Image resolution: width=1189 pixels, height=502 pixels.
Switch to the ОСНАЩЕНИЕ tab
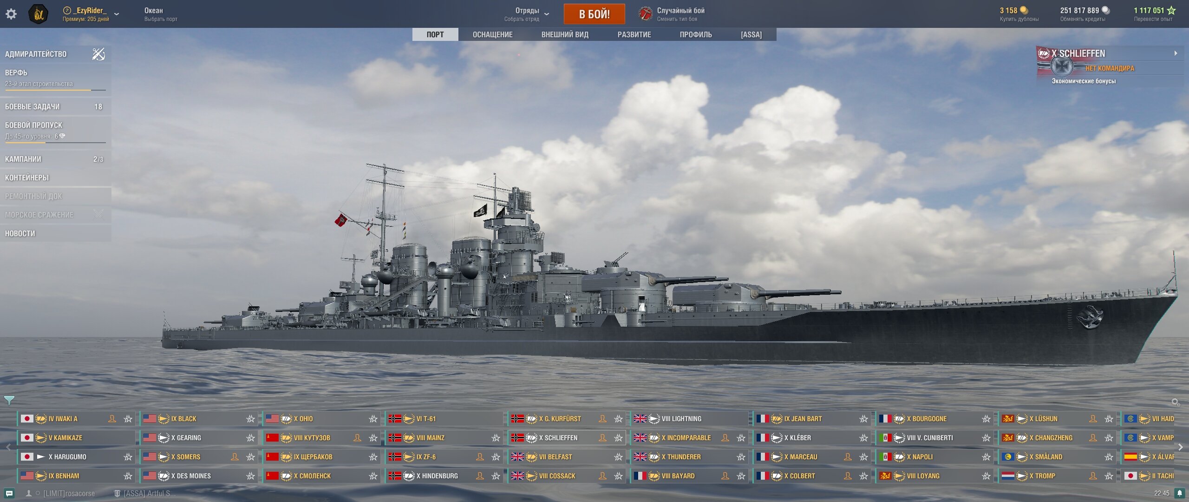(x=492, y=34)
